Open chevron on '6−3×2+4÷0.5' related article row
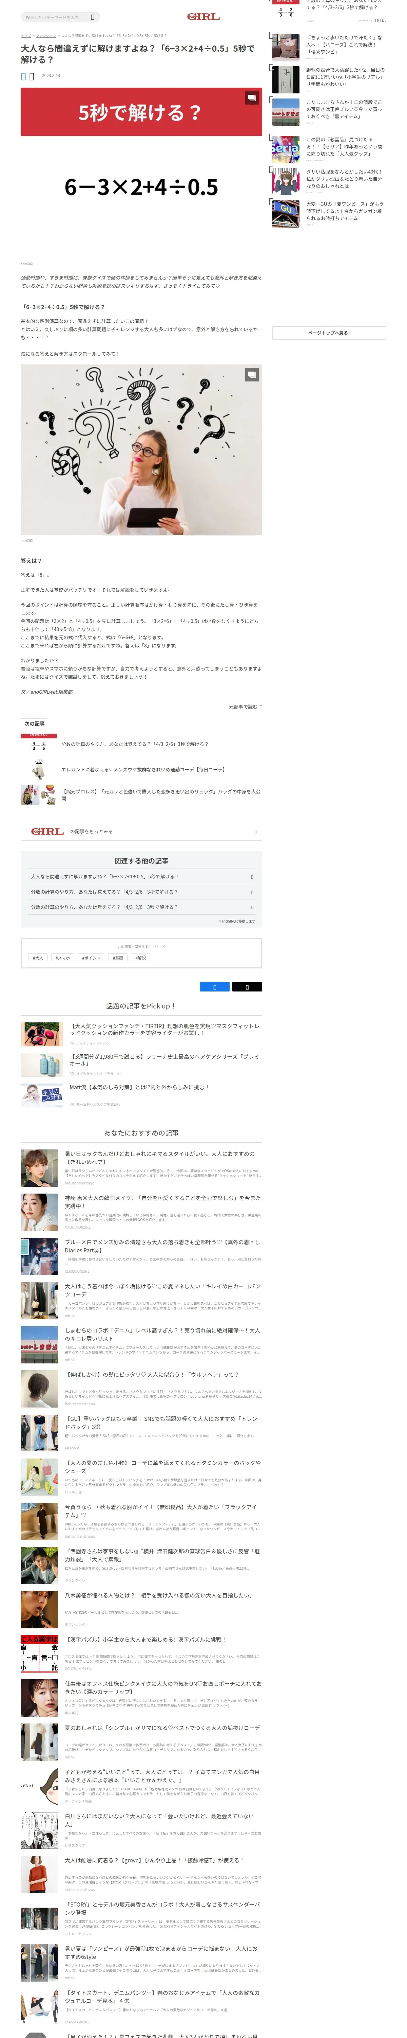407x2038 pixels. [252, 877]
